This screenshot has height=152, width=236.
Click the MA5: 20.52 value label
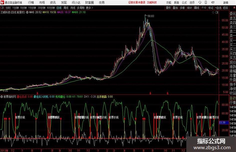click(35, 12)
